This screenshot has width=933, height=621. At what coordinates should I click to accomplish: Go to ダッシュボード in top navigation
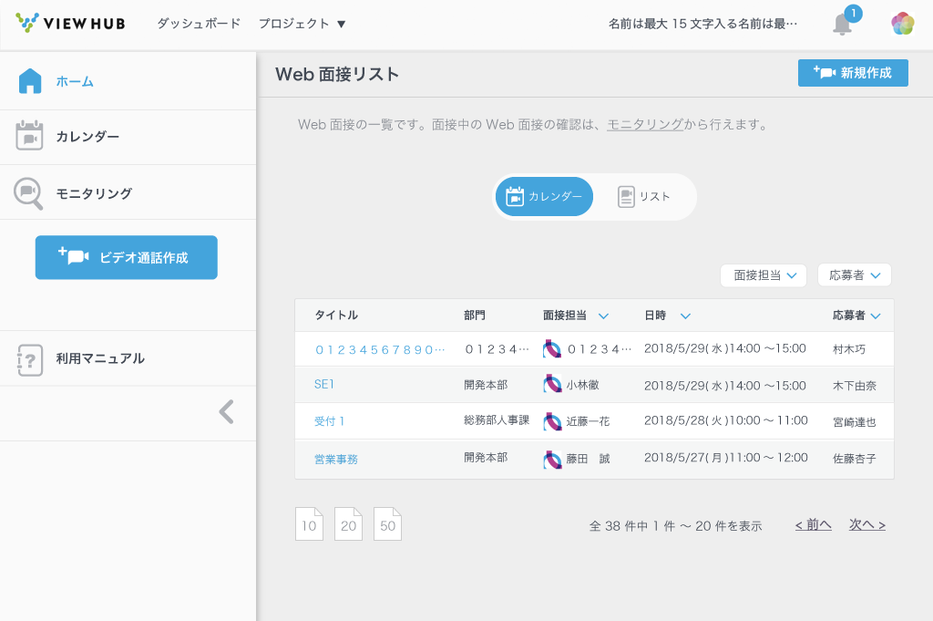(x=199, y=24)
